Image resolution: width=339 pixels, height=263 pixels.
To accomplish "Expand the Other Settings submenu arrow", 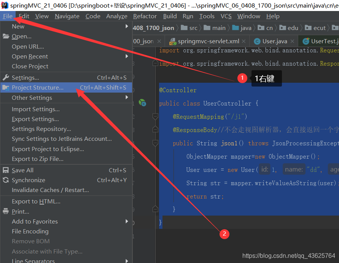I will (127, 98).
